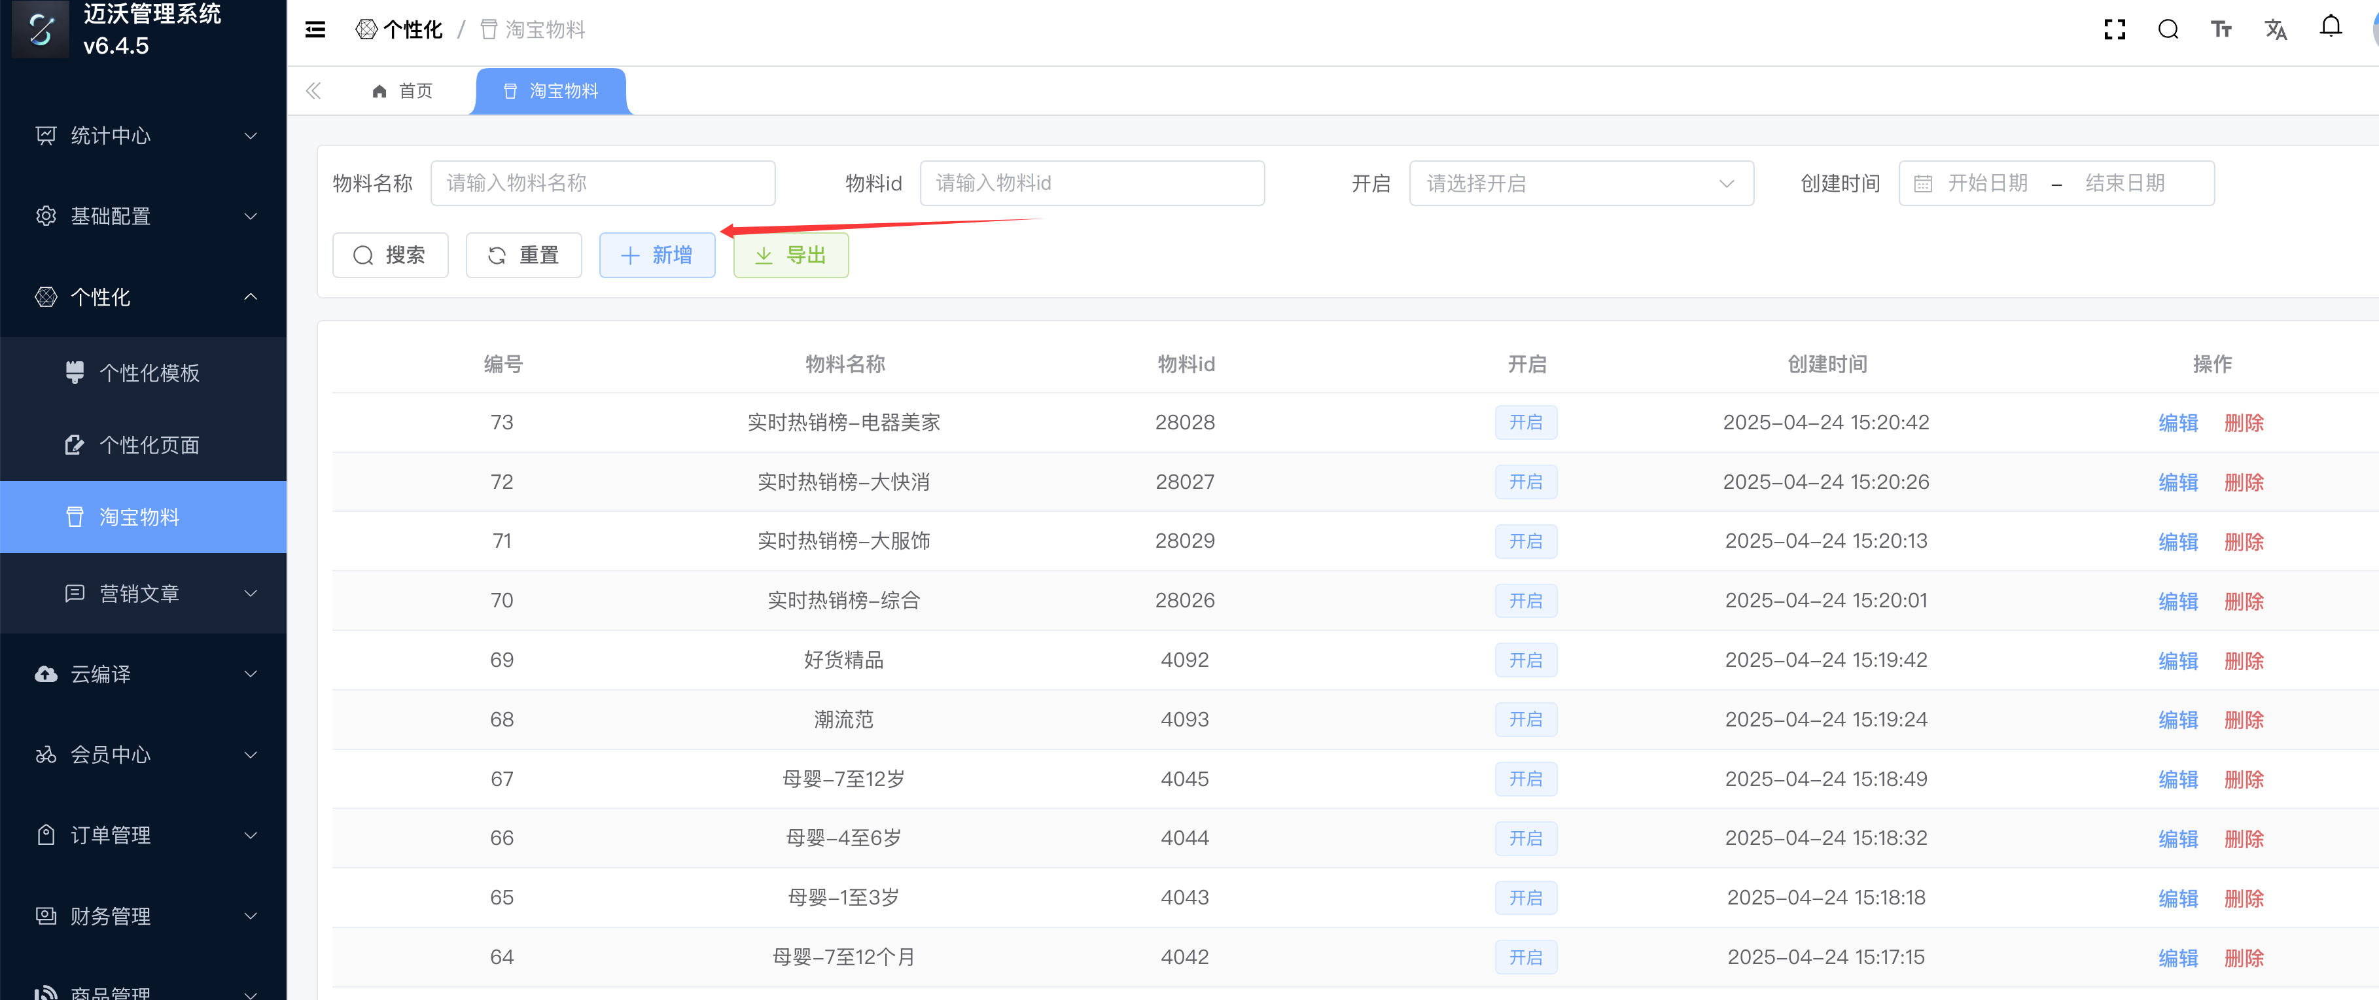Click the double-arrow tab scroll left icon
This screenshot has height=1000, width=2379.
314,90
